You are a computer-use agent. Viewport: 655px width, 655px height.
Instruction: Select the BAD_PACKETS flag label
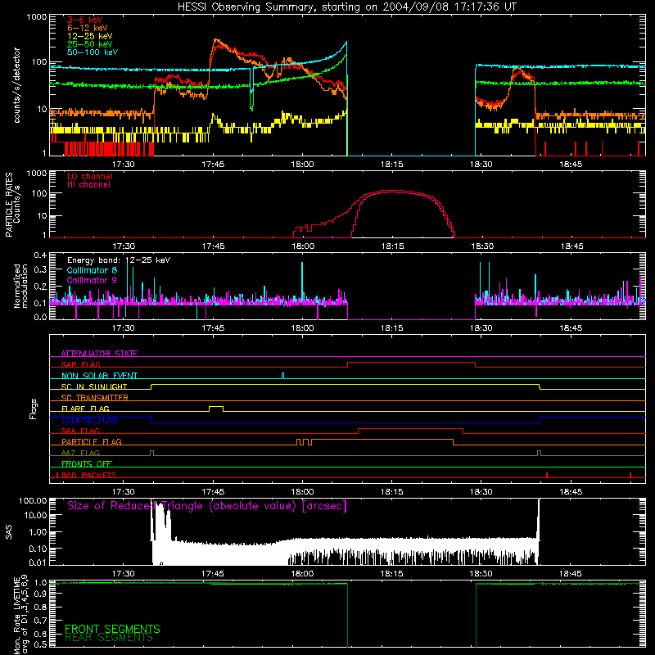pos(89,475)
